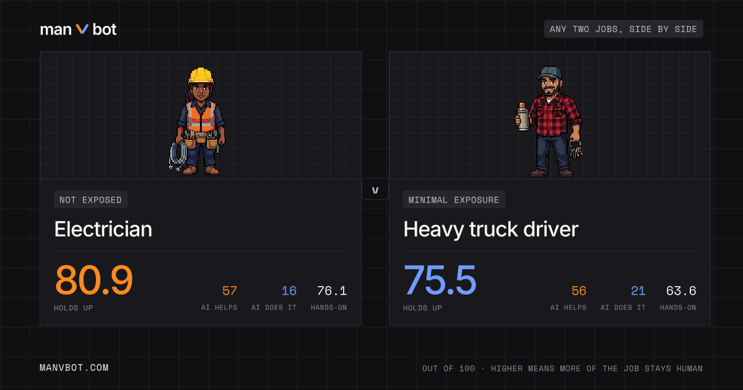Click truck driver's AI does it value 21

[x=638, y=291]
